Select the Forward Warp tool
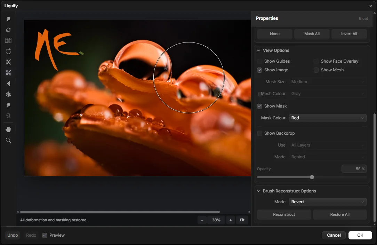 pyautogui.click(x=8, y=19)
